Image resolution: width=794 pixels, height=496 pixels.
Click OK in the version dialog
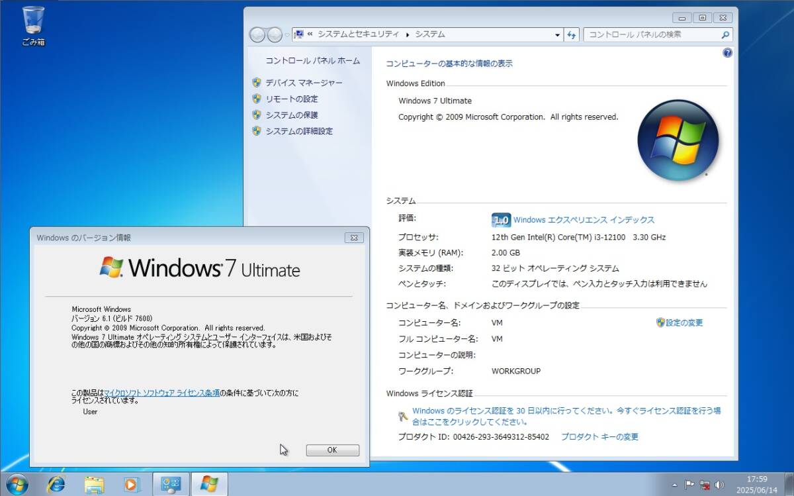point(332,450)
